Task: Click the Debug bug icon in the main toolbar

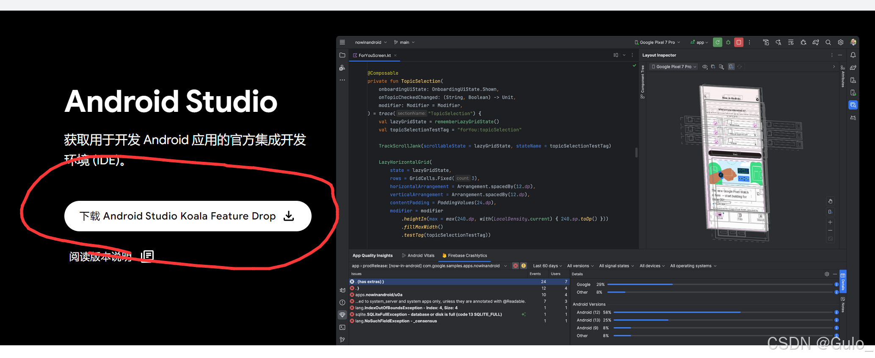Action: [x=728, y=42]
